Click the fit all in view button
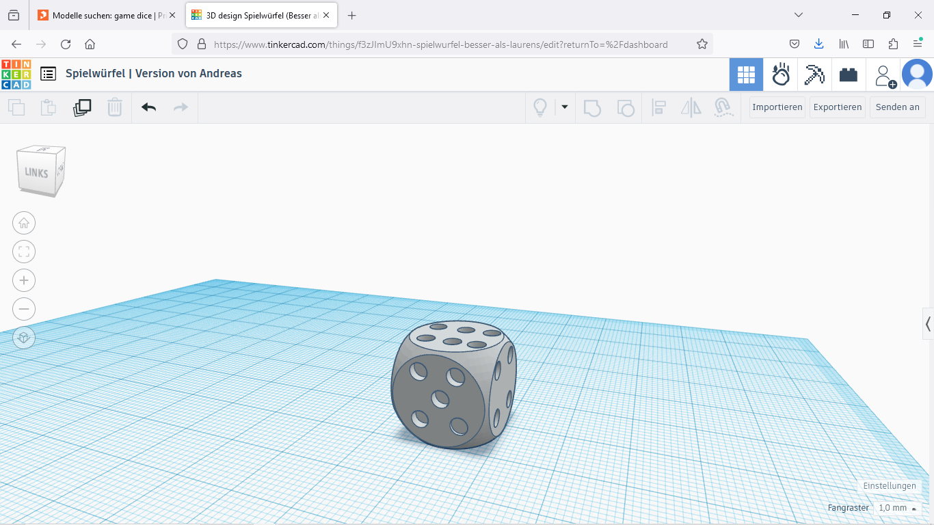This screenshot has height=525, width=934. coord(24,252)
